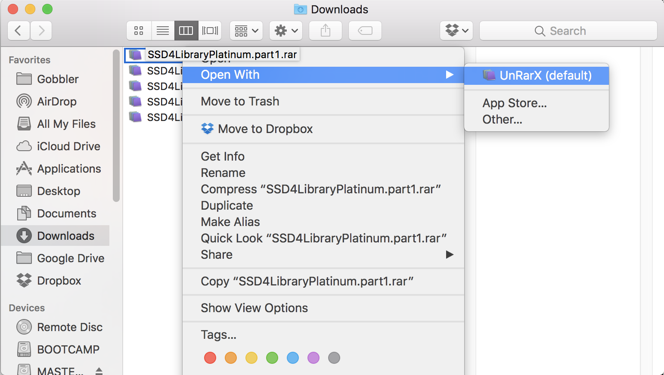Select Move to Trash menu entry
This screenshot has height=375, width=664.
click(240, 102)
